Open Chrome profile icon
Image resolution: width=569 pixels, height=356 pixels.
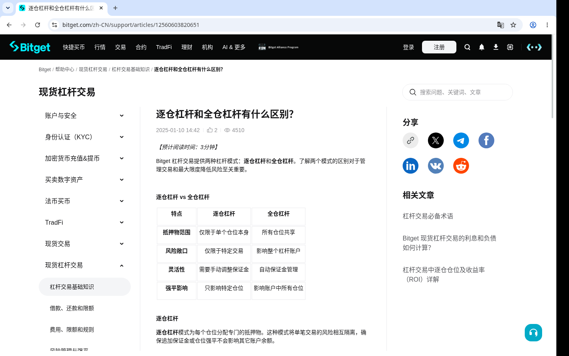533,25
